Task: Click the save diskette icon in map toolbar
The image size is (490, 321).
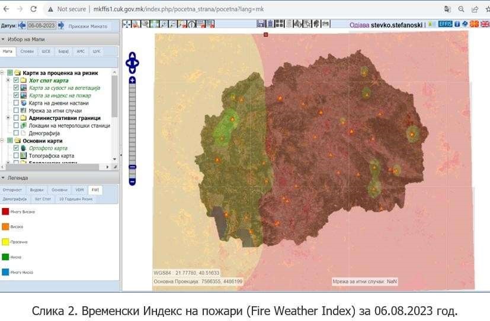Action: [x=261, y=24]
